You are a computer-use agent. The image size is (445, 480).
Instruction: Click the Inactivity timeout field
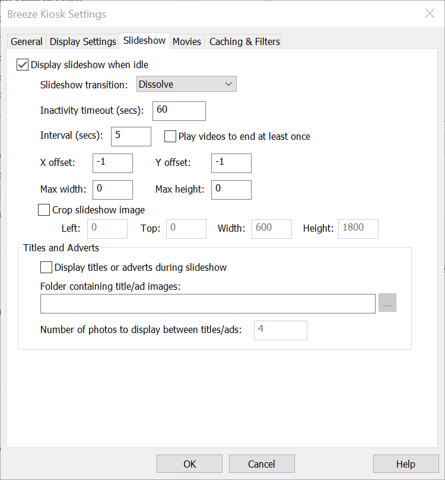point(179,111)
